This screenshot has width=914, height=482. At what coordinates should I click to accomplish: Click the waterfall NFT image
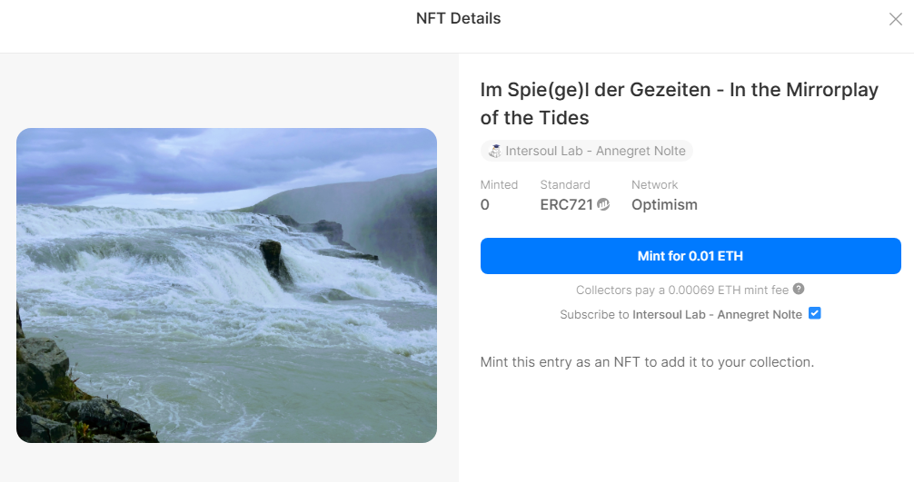pyautogui.click(x=226, y=285)
